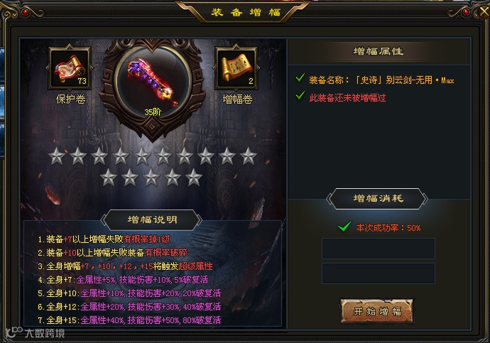This screenshot has height=343, width=490.
Task: Click the last star in the top row
Action: (x=249, y=156)
